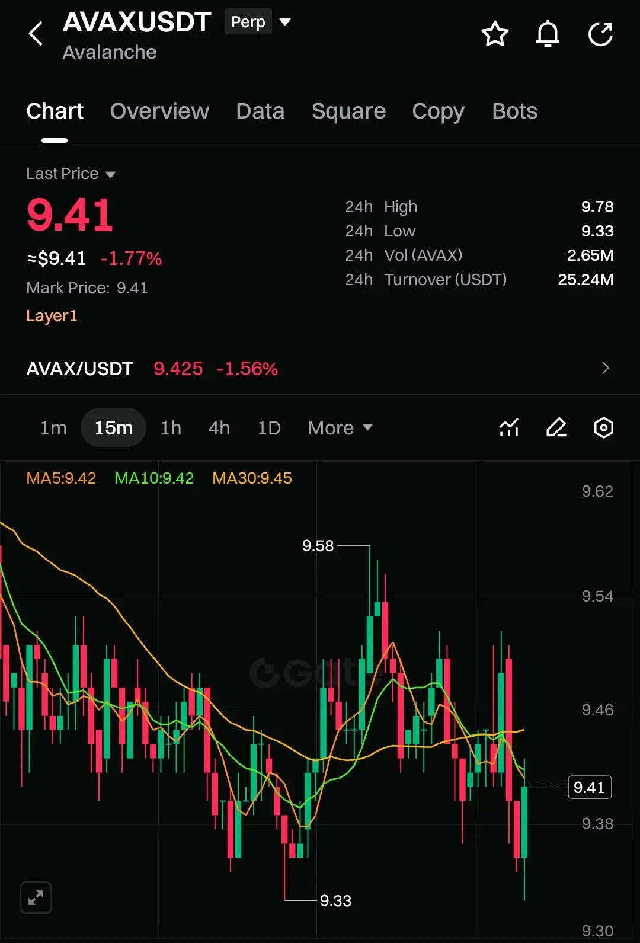Select the 15m timeframe
Image resolution: width=640 pixels, height=943 pixels.
click(x=113, y=427)
